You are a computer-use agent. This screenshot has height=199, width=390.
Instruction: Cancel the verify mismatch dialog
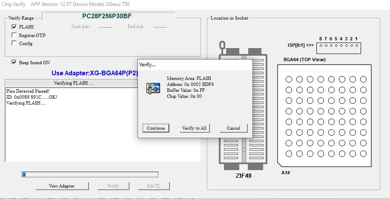point(233,128)
